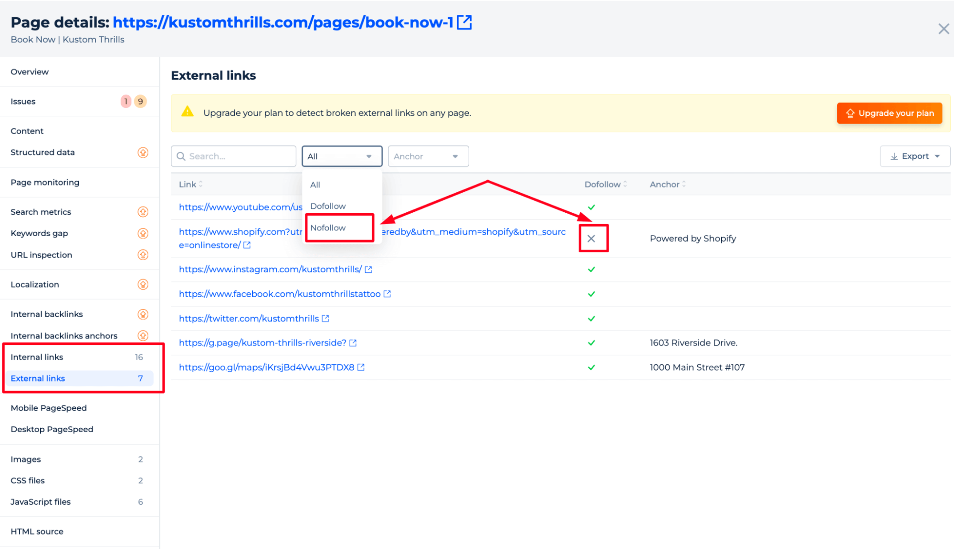Open the instagram.com/kustomthrills link

[x=270, y=269]
